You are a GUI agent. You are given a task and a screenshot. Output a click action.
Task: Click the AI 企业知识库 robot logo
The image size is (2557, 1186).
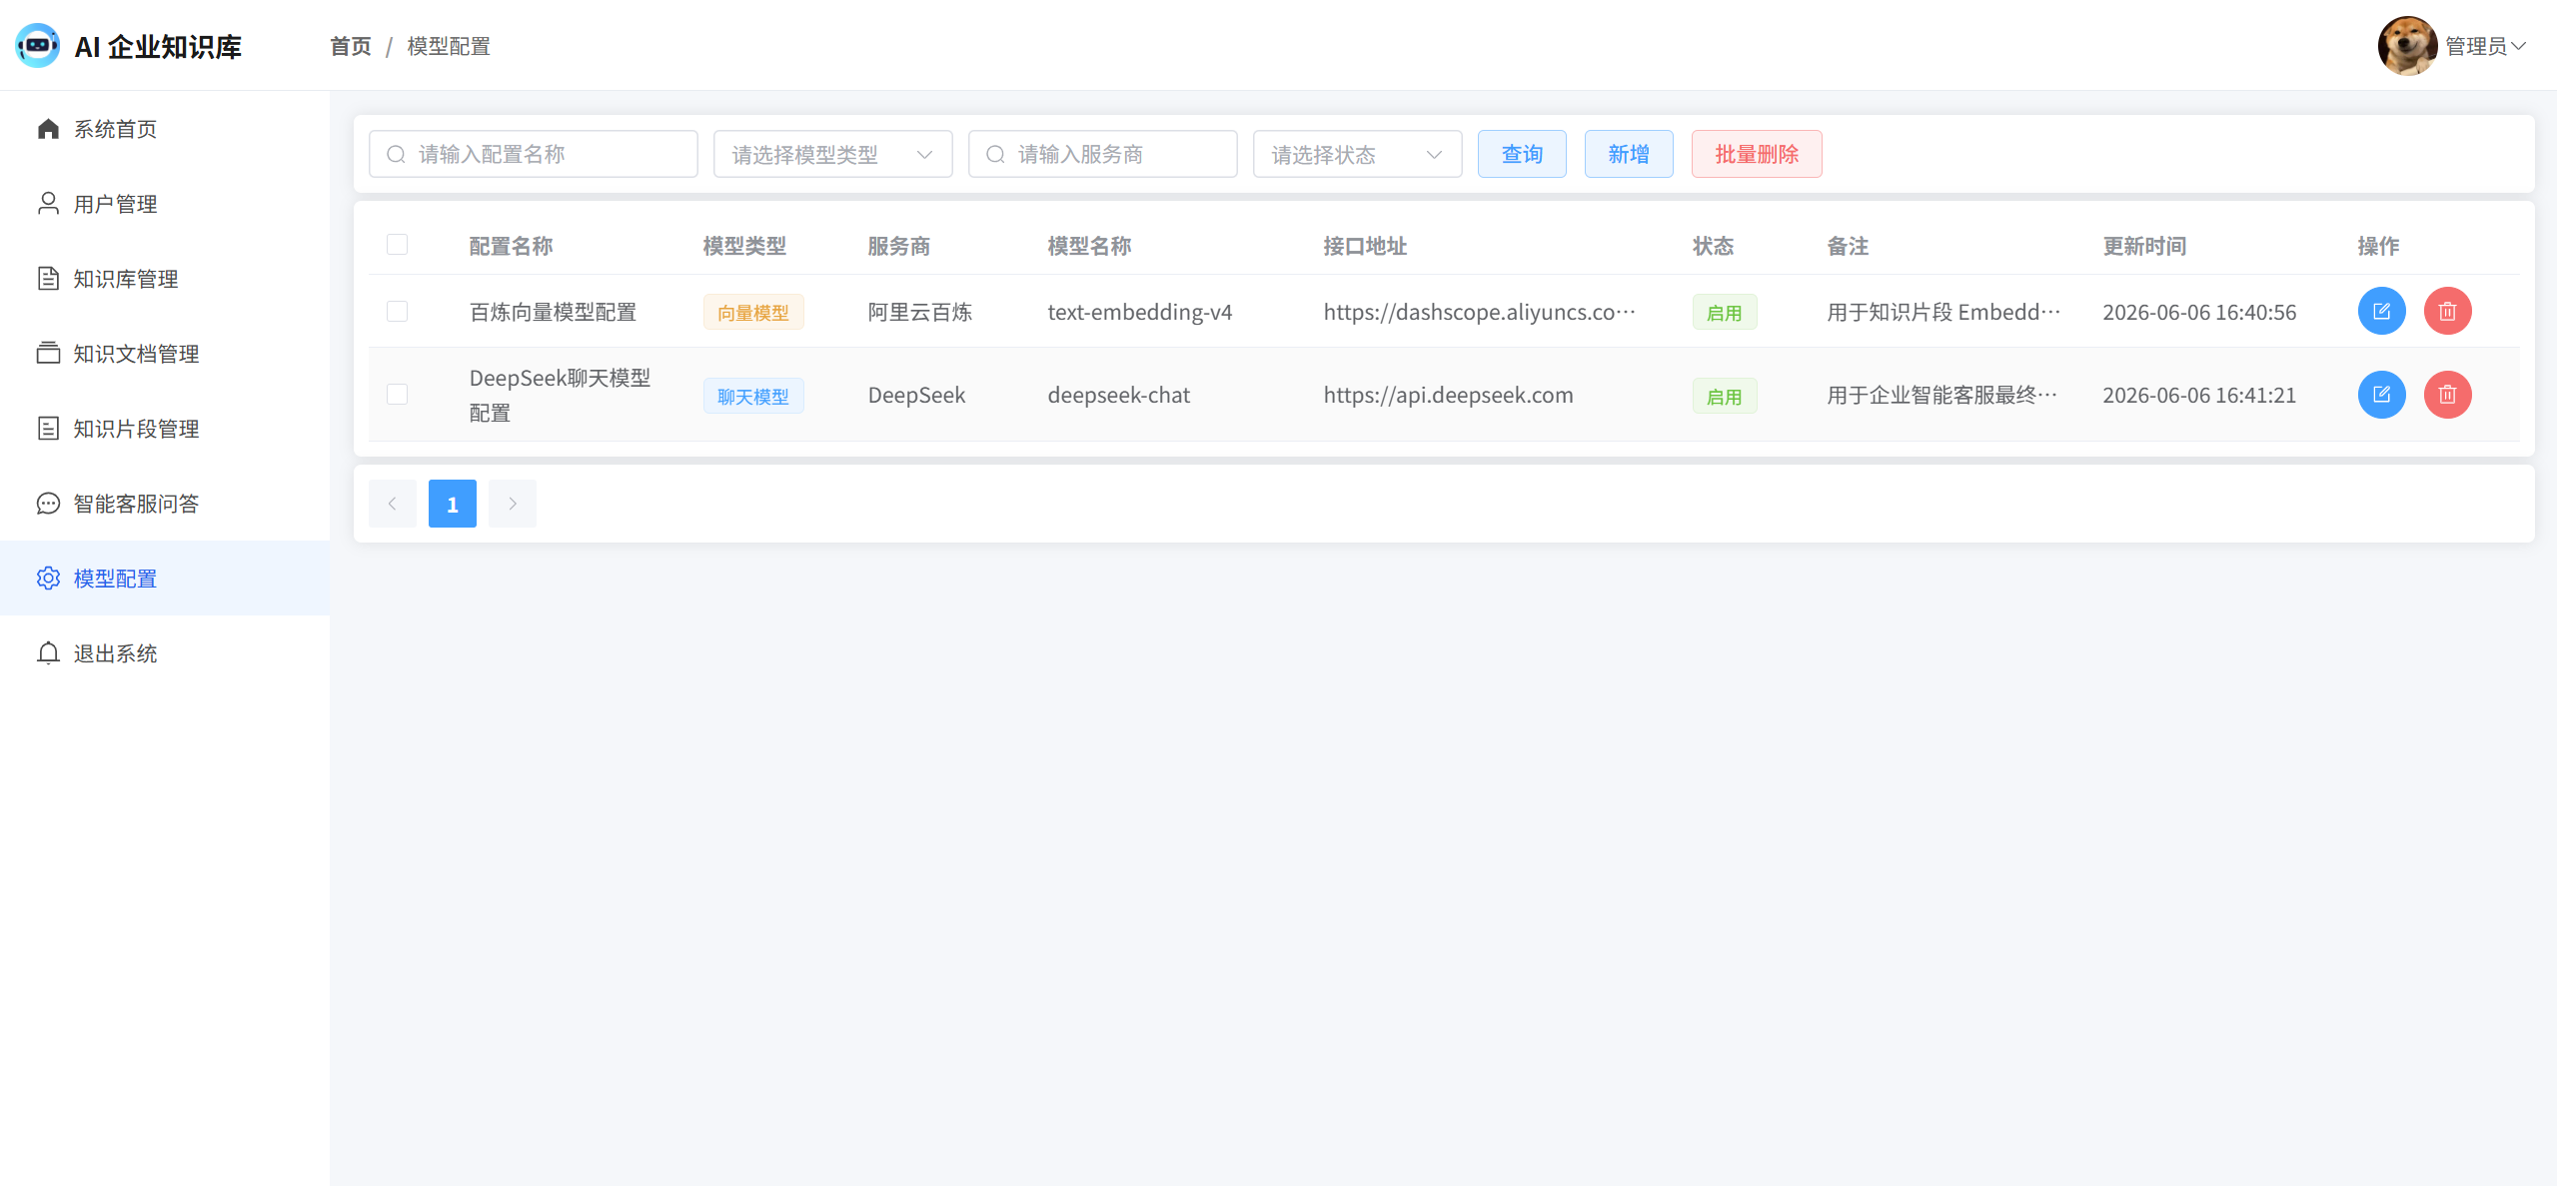pos(38,46)
